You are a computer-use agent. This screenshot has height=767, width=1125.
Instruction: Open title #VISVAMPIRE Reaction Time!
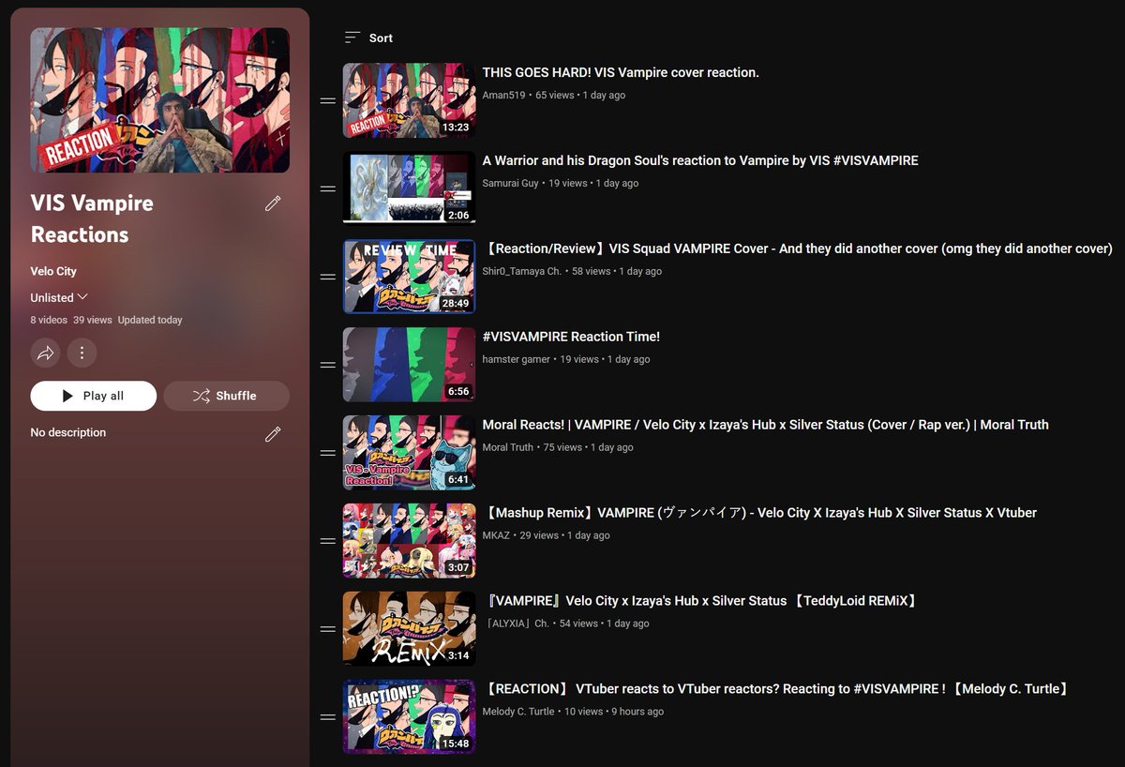point(571,337)
